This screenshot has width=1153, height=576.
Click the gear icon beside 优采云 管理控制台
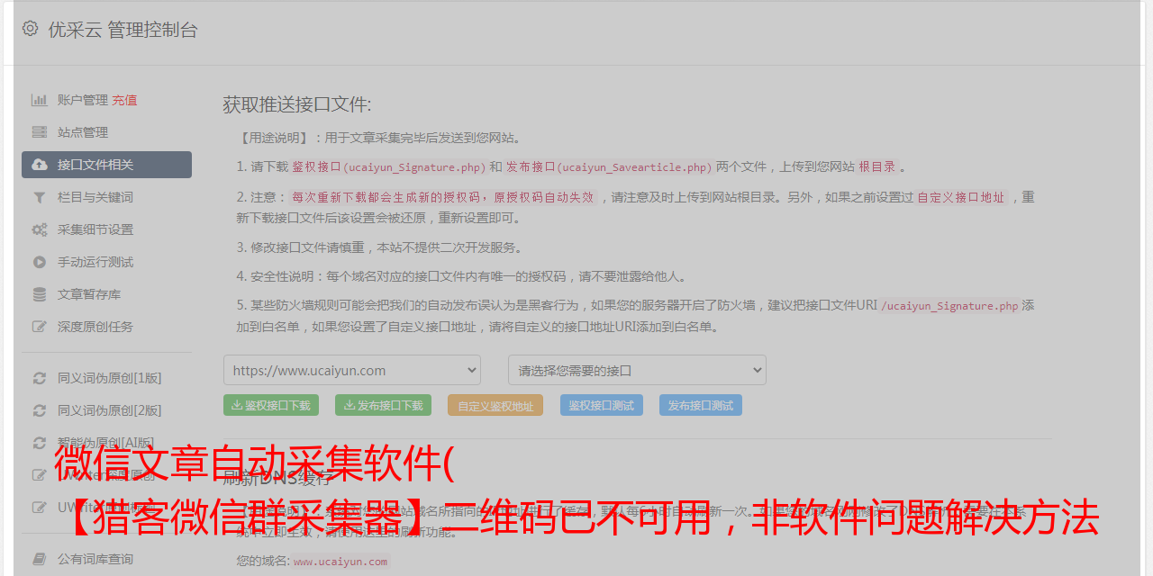pos(31,29)
